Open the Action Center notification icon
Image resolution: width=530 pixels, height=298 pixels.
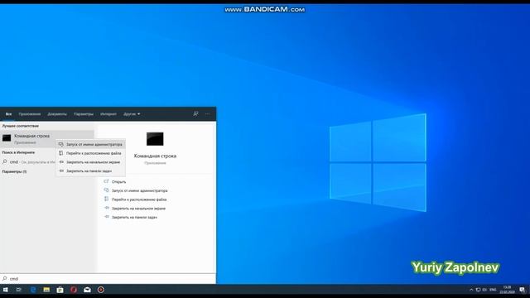(x=523, y=290)
